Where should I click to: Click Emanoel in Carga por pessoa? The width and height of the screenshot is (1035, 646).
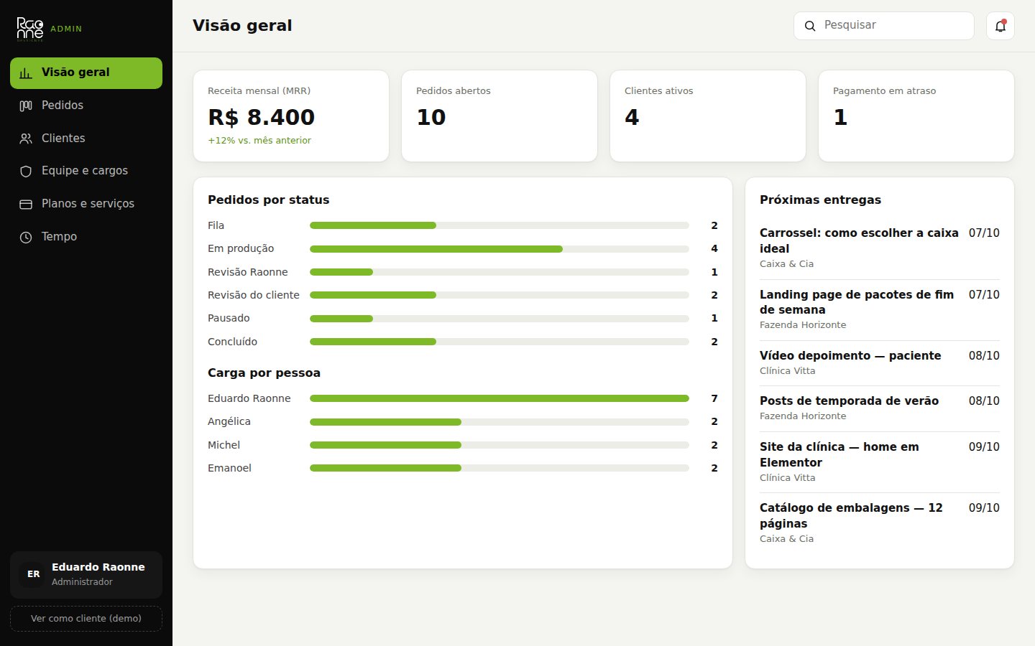pyautogui.click(x=229, y=468)
